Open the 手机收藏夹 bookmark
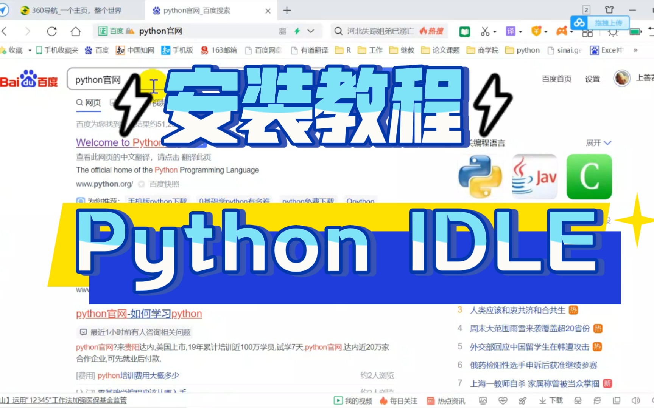Image resolution: width=654 pixels, height=408 pixels. (x=57, y=50)
